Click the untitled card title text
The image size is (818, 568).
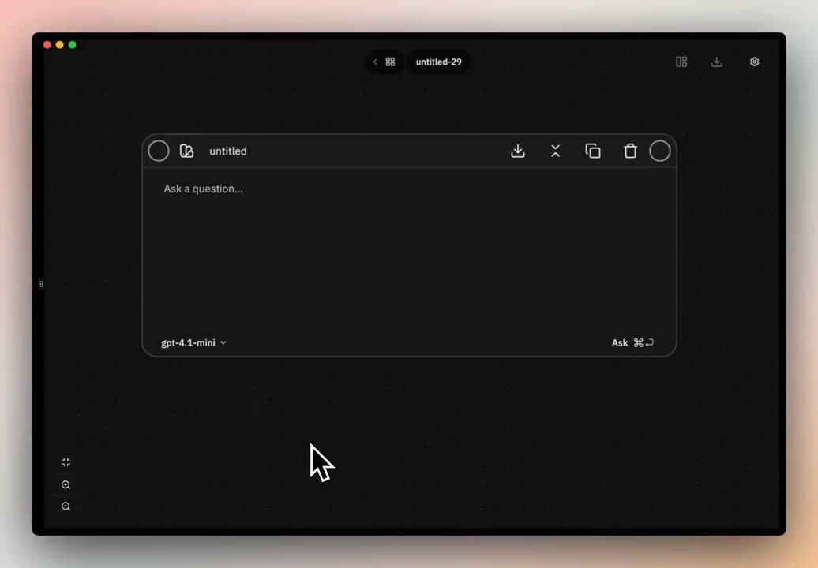click(228, 151)
